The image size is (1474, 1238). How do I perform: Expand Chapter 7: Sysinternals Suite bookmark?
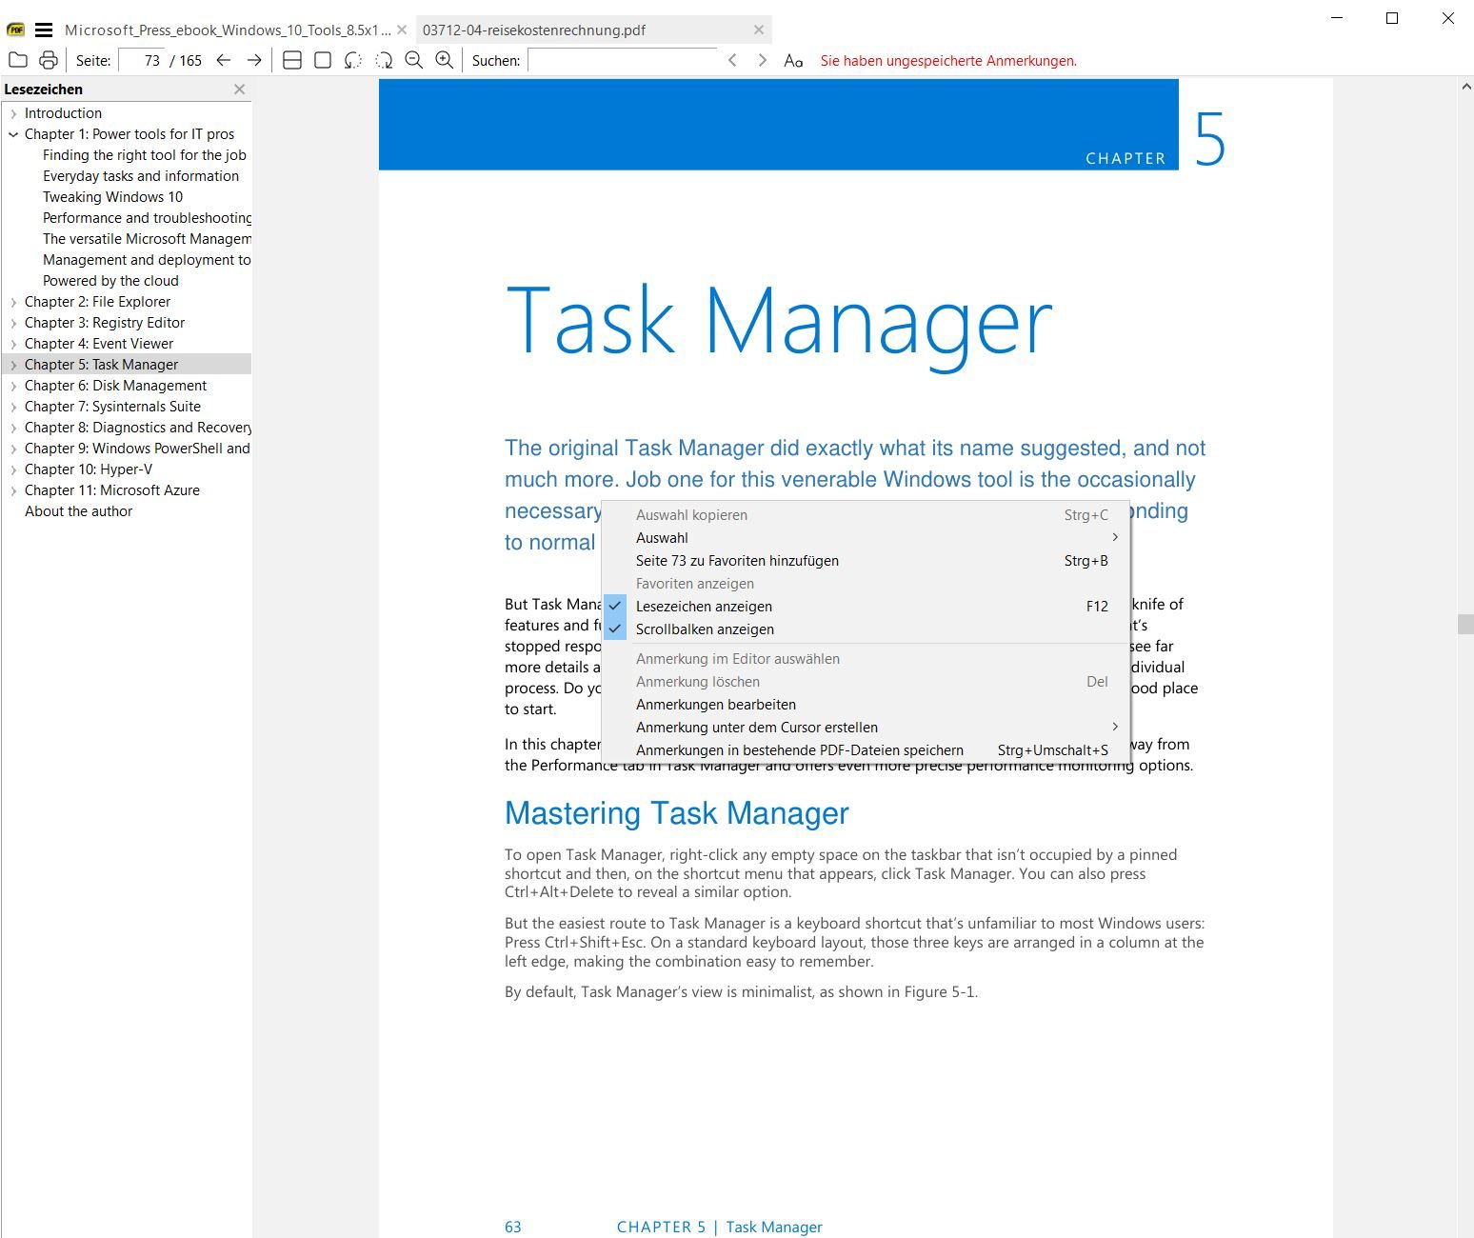pyautogui.click(x=13, y=407)
